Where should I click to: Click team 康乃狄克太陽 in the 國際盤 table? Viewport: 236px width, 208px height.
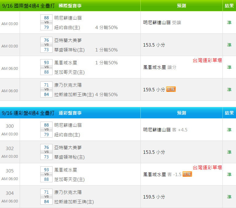point(68,85)
